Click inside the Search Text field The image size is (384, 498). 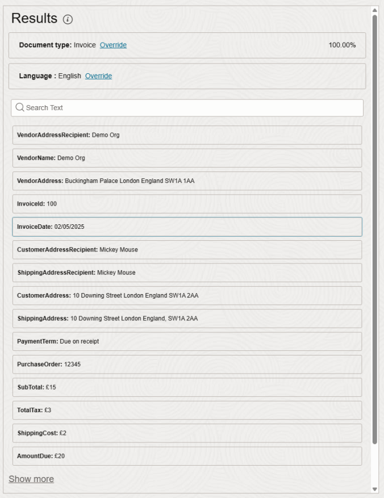(170, 106)
